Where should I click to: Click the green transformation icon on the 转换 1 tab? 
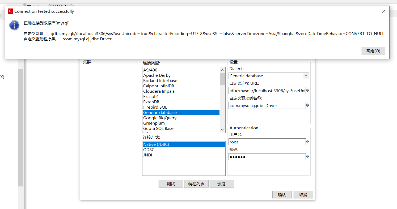[52, 5]
